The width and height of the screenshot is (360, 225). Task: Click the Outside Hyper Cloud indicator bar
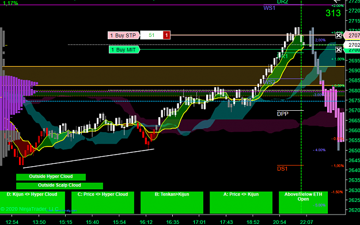pyautogui.click(x=51, y=177)
